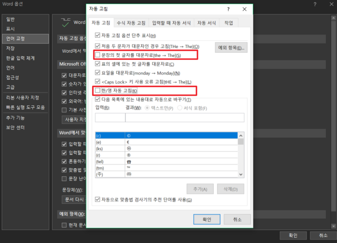Select the (tel) row in list
This screenshot has width=337, height=243.
[166, 161]
